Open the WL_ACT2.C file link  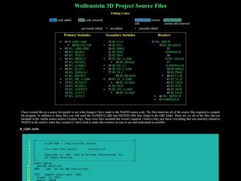(77, 96)
